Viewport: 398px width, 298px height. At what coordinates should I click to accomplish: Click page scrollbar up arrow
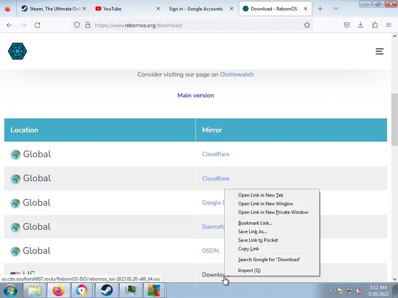[395, 36]
